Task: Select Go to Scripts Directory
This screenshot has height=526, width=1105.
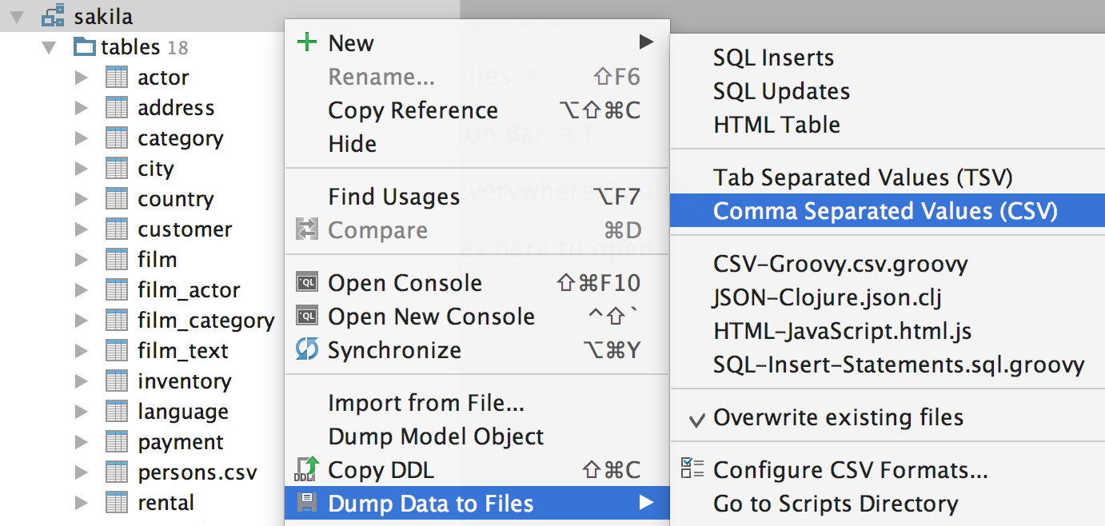Action: tap(836, 504)
